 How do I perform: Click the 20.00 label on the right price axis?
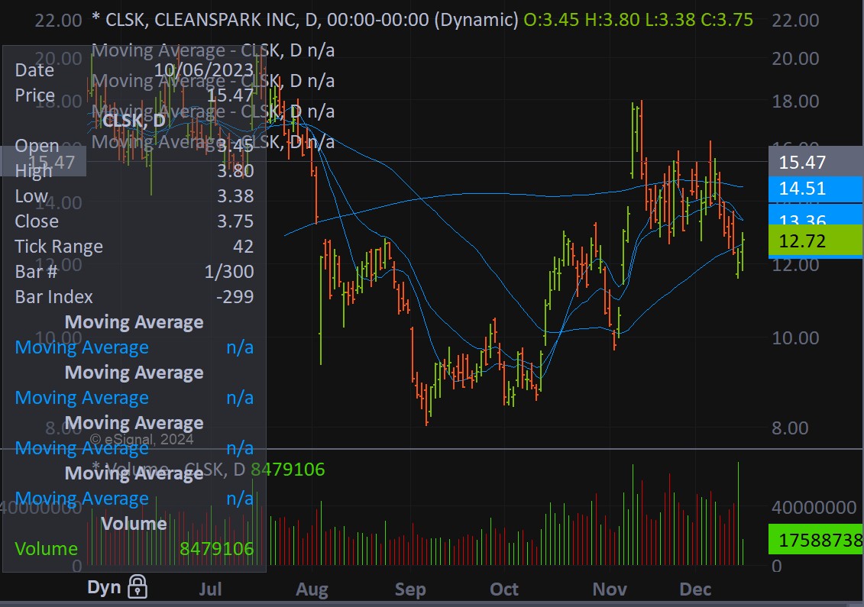point(795,58)
